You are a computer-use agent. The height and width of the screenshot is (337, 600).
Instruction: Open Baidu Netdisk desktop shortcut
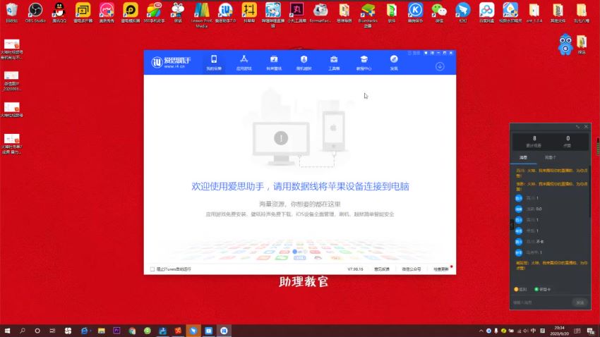pos(487,13)
